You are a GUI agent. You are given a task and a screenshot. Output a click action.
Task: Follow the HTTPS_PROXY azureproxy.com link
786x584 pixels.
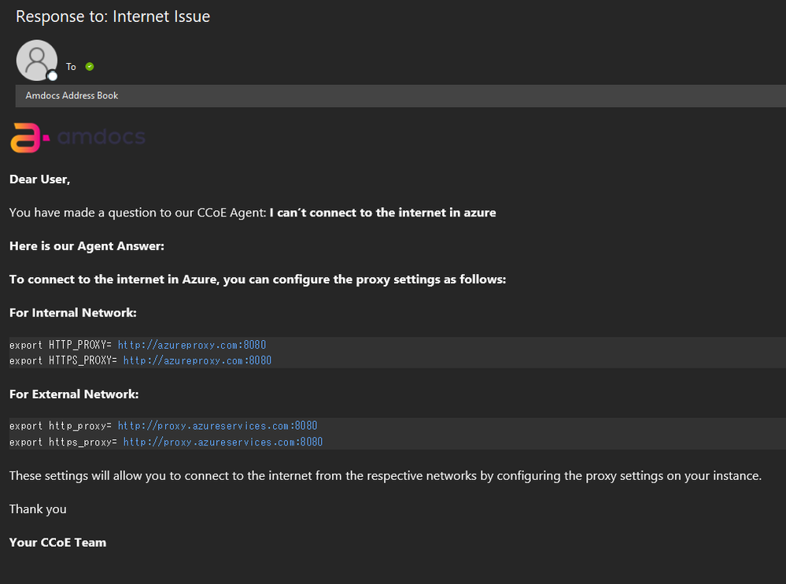(x=197, y=360)
